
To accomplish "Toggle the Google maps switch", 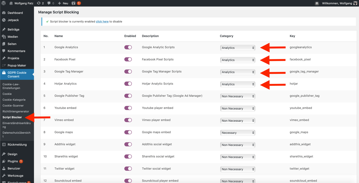I will (x=128, y=132).
